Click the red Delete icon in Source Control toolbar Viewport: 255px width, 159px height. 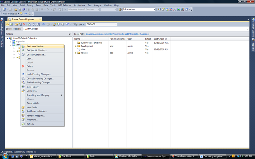24,24
